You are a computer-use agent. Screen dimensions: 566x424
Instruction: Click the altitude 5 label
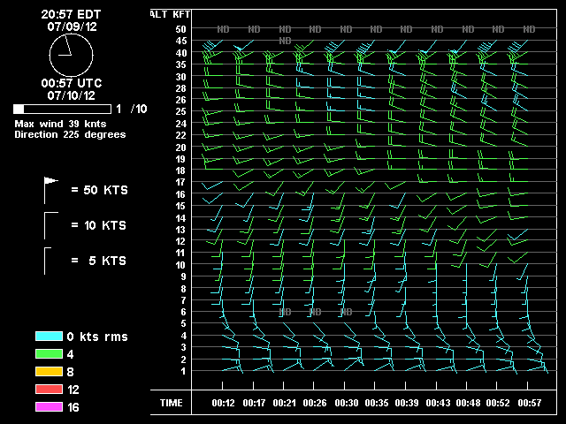(183, 323)
